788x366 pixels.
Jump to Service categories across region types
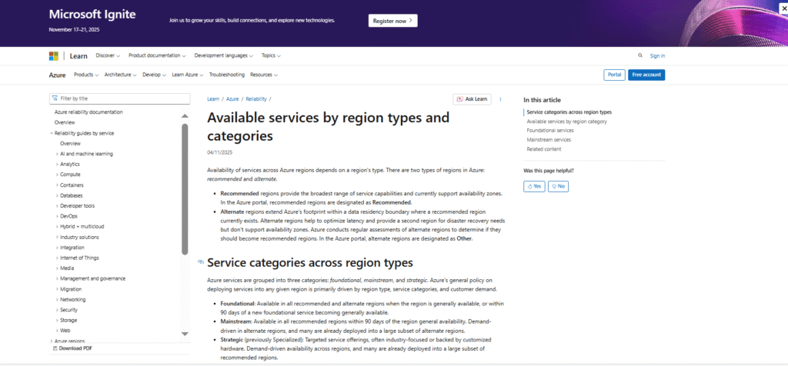(569, 112)
